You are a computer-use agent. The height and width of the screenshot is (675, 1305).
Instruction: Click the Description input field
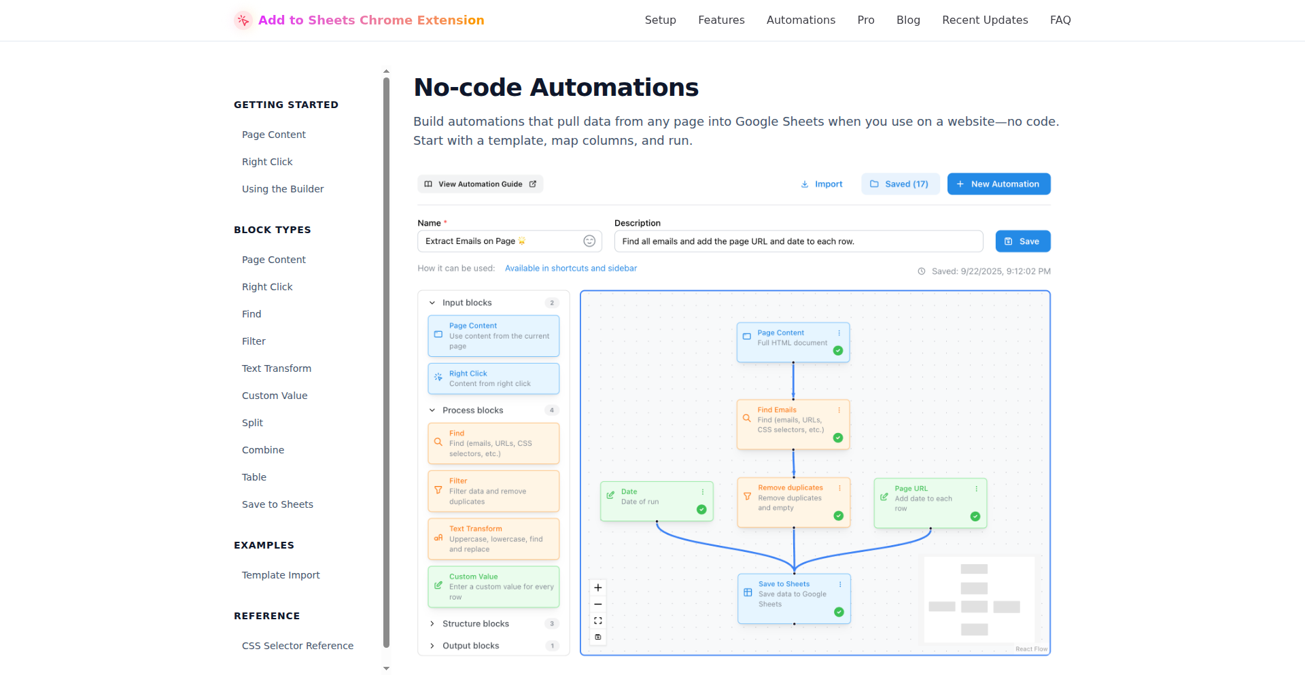coord(798,241)
